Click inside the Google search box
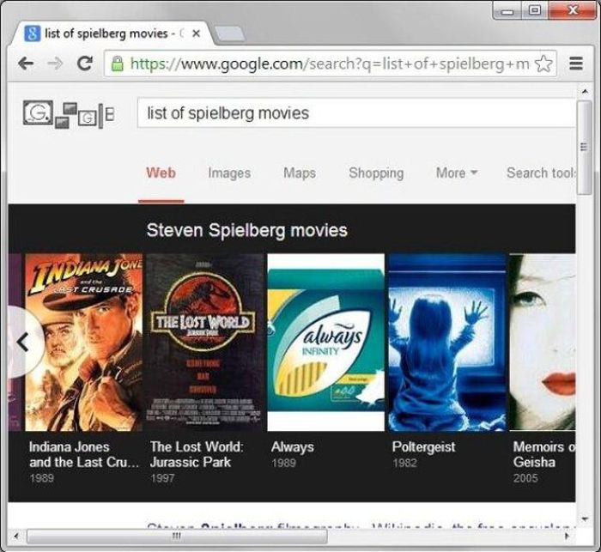 coord(352,113)
